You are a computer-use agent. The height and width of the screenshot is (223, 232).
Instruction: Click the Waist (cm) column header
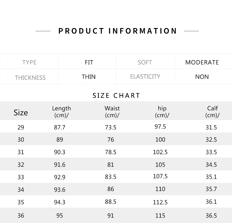[x=112, y=112]
